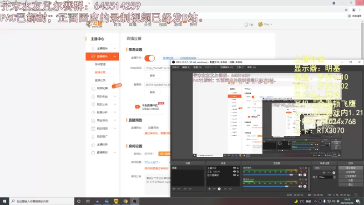Click 工作室模式 studio mode button
Viewport: 364px width, 205px height.
(x=350, y=176)
